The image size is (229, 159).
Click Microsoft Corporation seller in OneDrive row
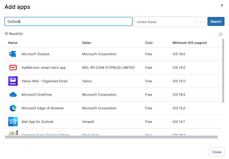coord(99,94)
